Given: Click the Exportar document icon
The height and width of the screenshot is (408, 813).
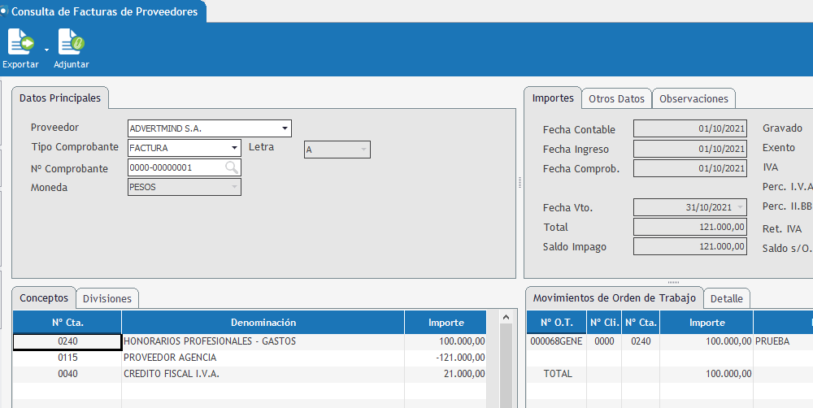Looking at the screenshot, I should coord(21,42).
